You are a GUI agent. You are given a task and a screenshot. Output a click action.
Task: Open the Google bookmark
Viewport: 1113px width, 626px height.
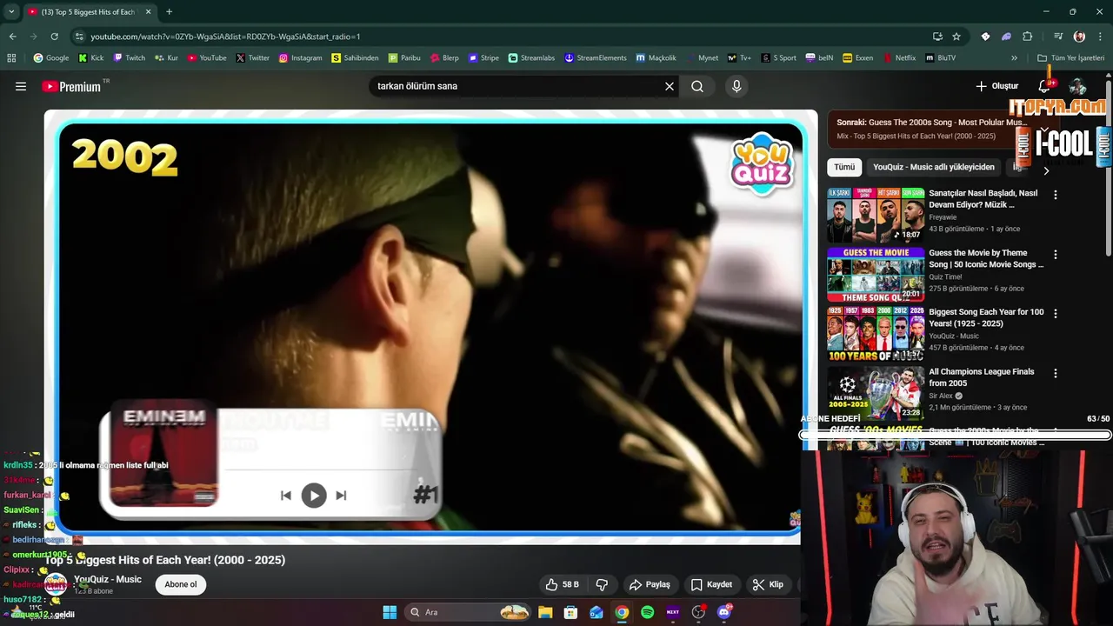(x=50, y=58)
